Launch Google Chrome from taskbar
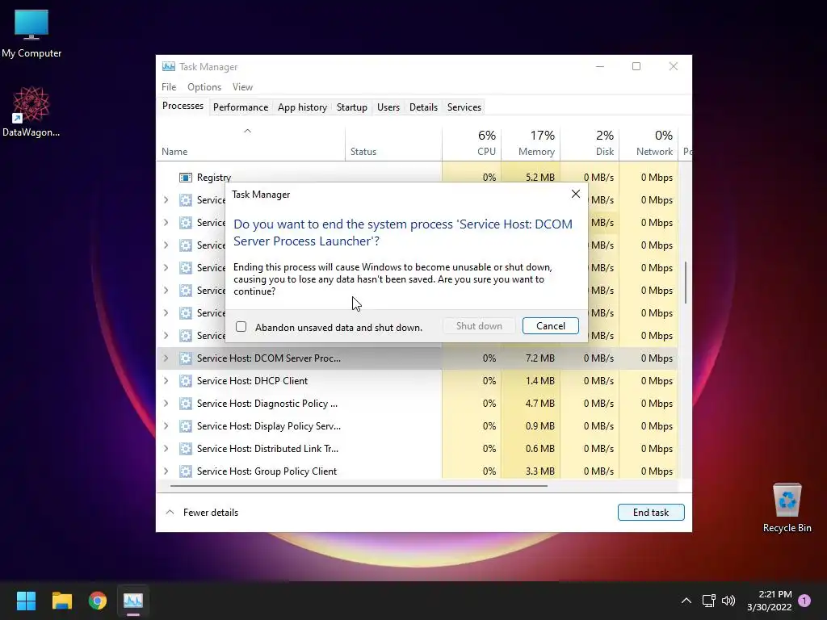The height and width of the screenshot is (620, 827). pyautogui.click(x=98, y=601)
